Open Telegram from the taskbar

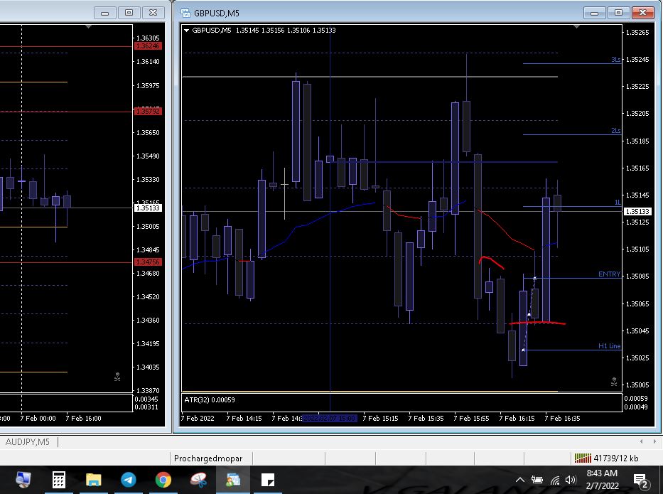tap(129, 480)
